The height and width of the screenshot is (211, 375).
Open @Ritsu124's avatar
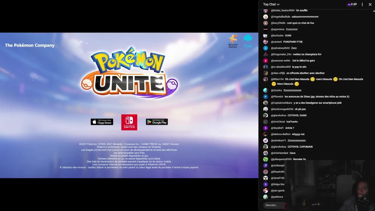pyautogui.click(x=265, y=79)
